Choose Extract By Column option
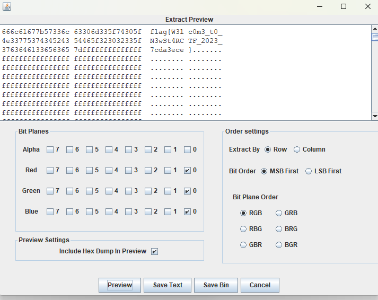Image resolution: width=378 pixels, height=300 pixels. [297, 149]
